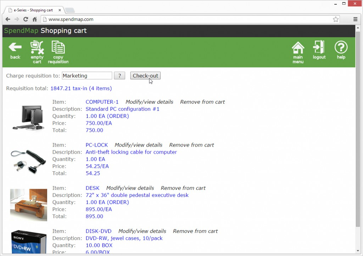Click the Sony DVD+RW product thumbnail
The width and height of the screenshot is (363, 256).
[x=29, y=241]
